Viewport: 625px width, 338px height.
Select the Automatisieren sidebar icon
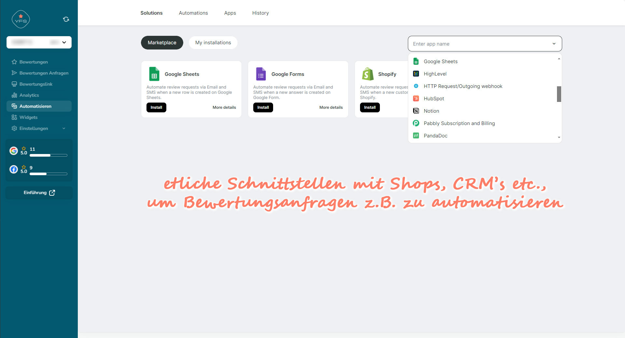pos(14,106)
